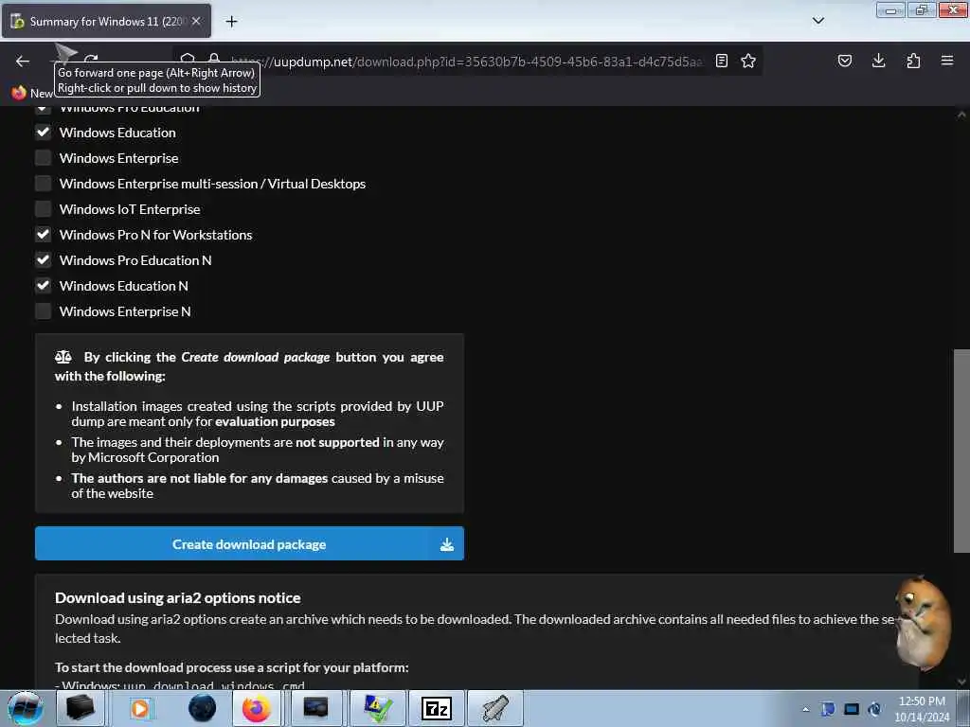Close the Summary for Windows 11 tab

click(196, 21)
